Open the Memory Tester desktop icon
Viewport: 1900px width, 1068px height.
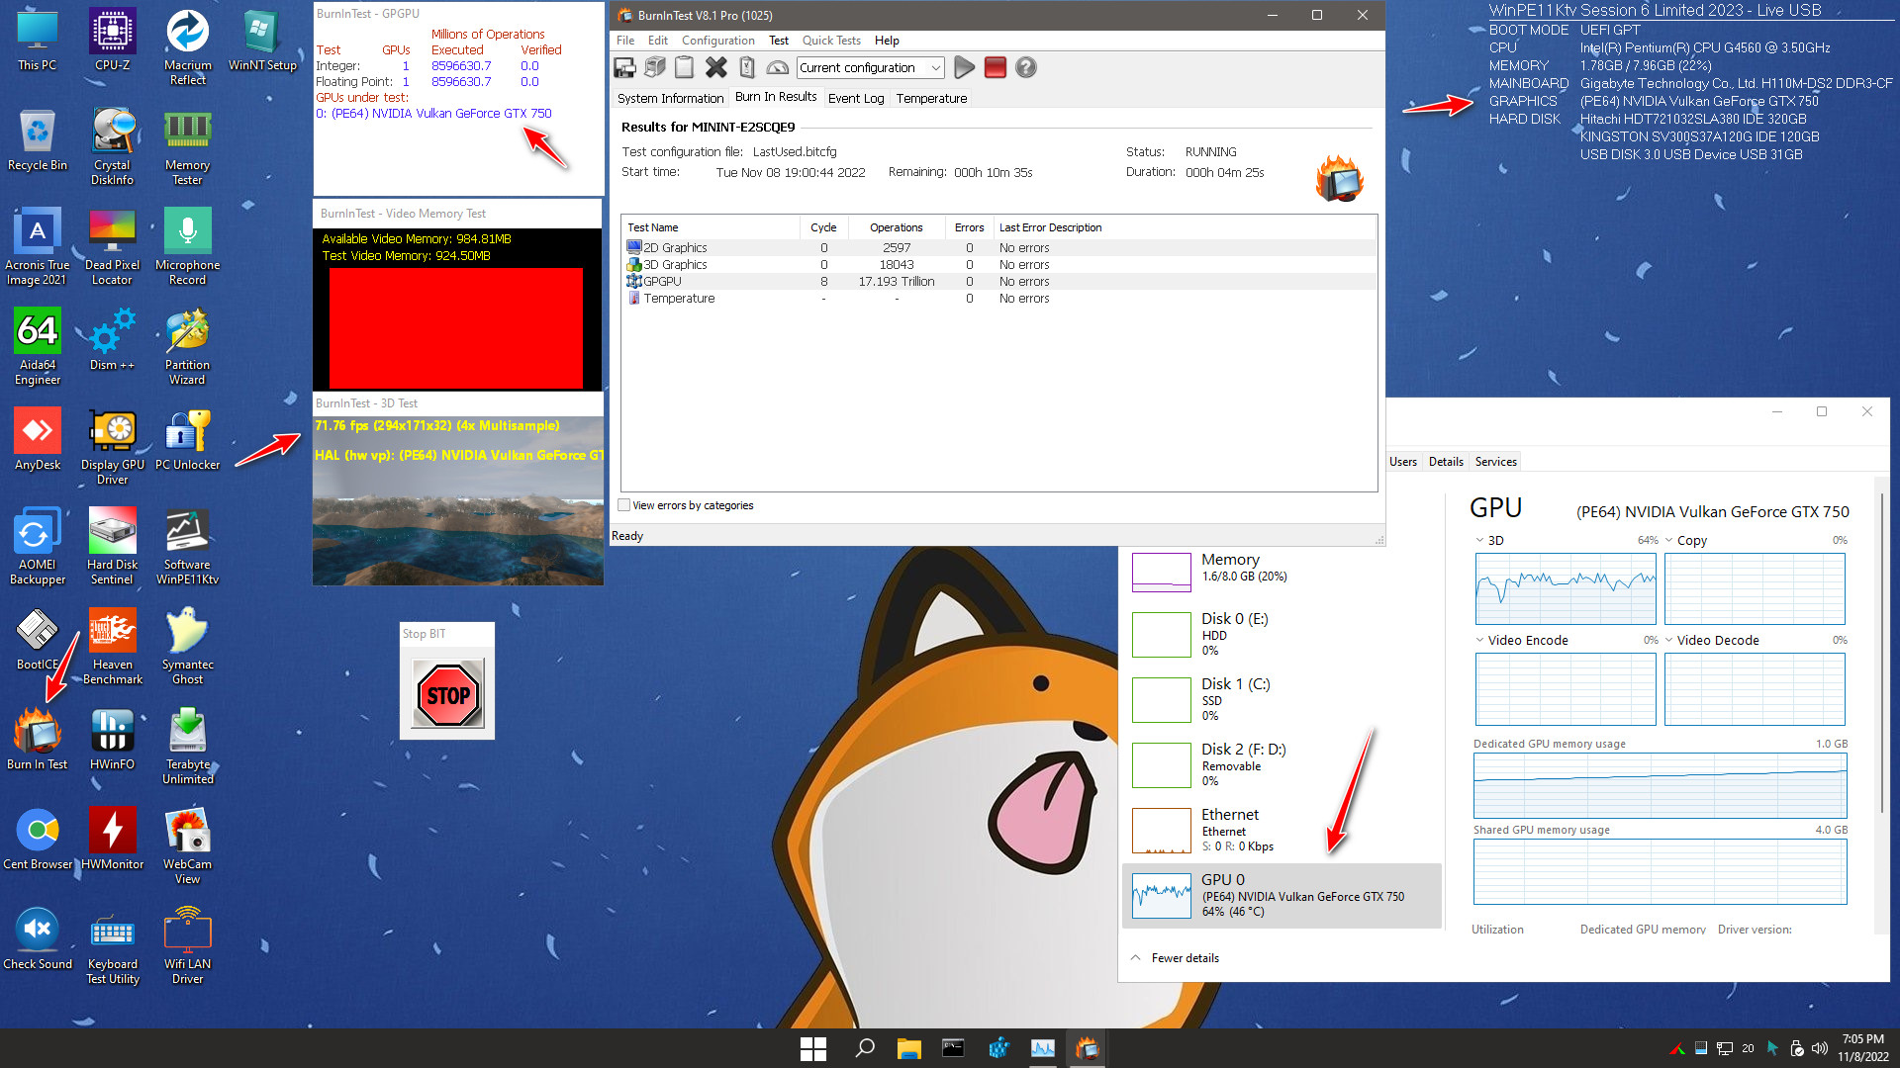(x=187, y=147)
